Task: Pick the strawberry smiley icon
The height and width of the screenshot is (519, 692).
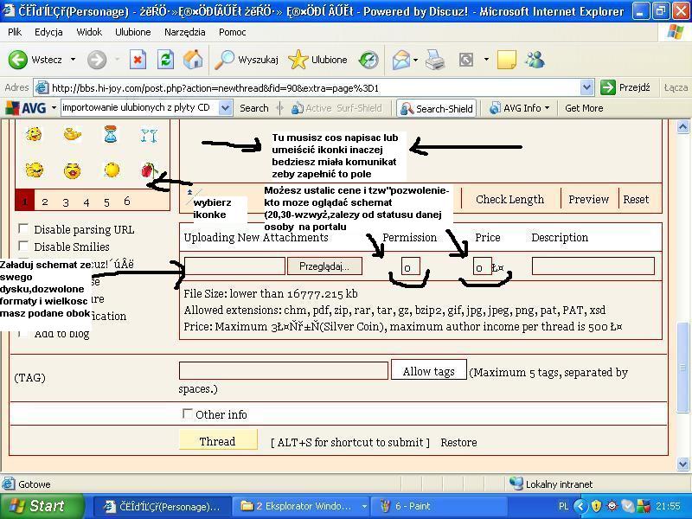Action: coord(148,170)
